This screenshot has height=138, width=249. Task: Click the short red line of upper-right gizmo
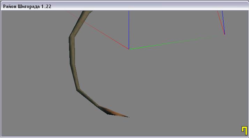221,22
